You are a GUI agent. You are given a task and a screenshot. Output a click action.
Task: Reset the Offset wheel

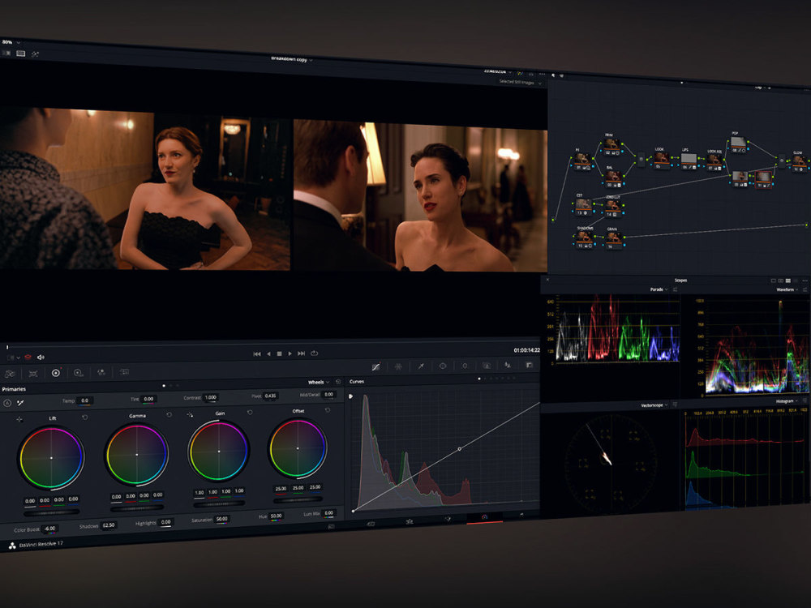328,410
